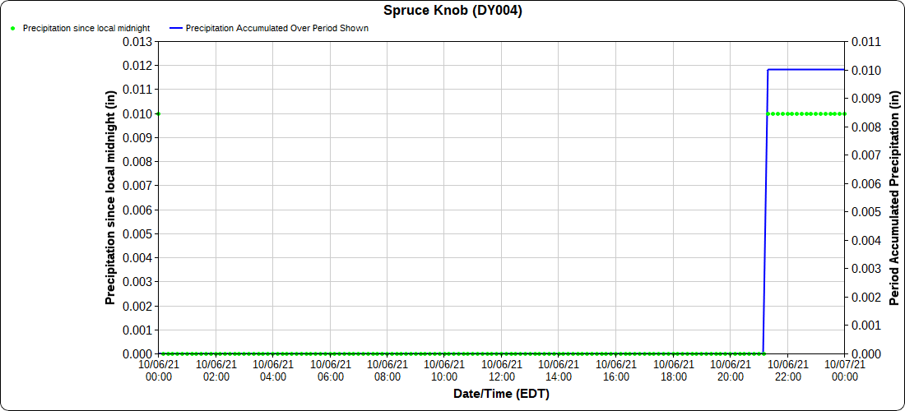Click the left axis title 'Precipitation since local midnight (in)'

point(110,197)
